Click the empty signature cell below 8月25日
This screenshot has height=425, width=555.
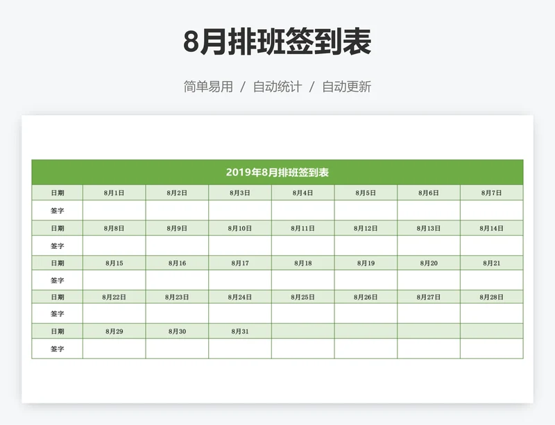pos(303,313)
